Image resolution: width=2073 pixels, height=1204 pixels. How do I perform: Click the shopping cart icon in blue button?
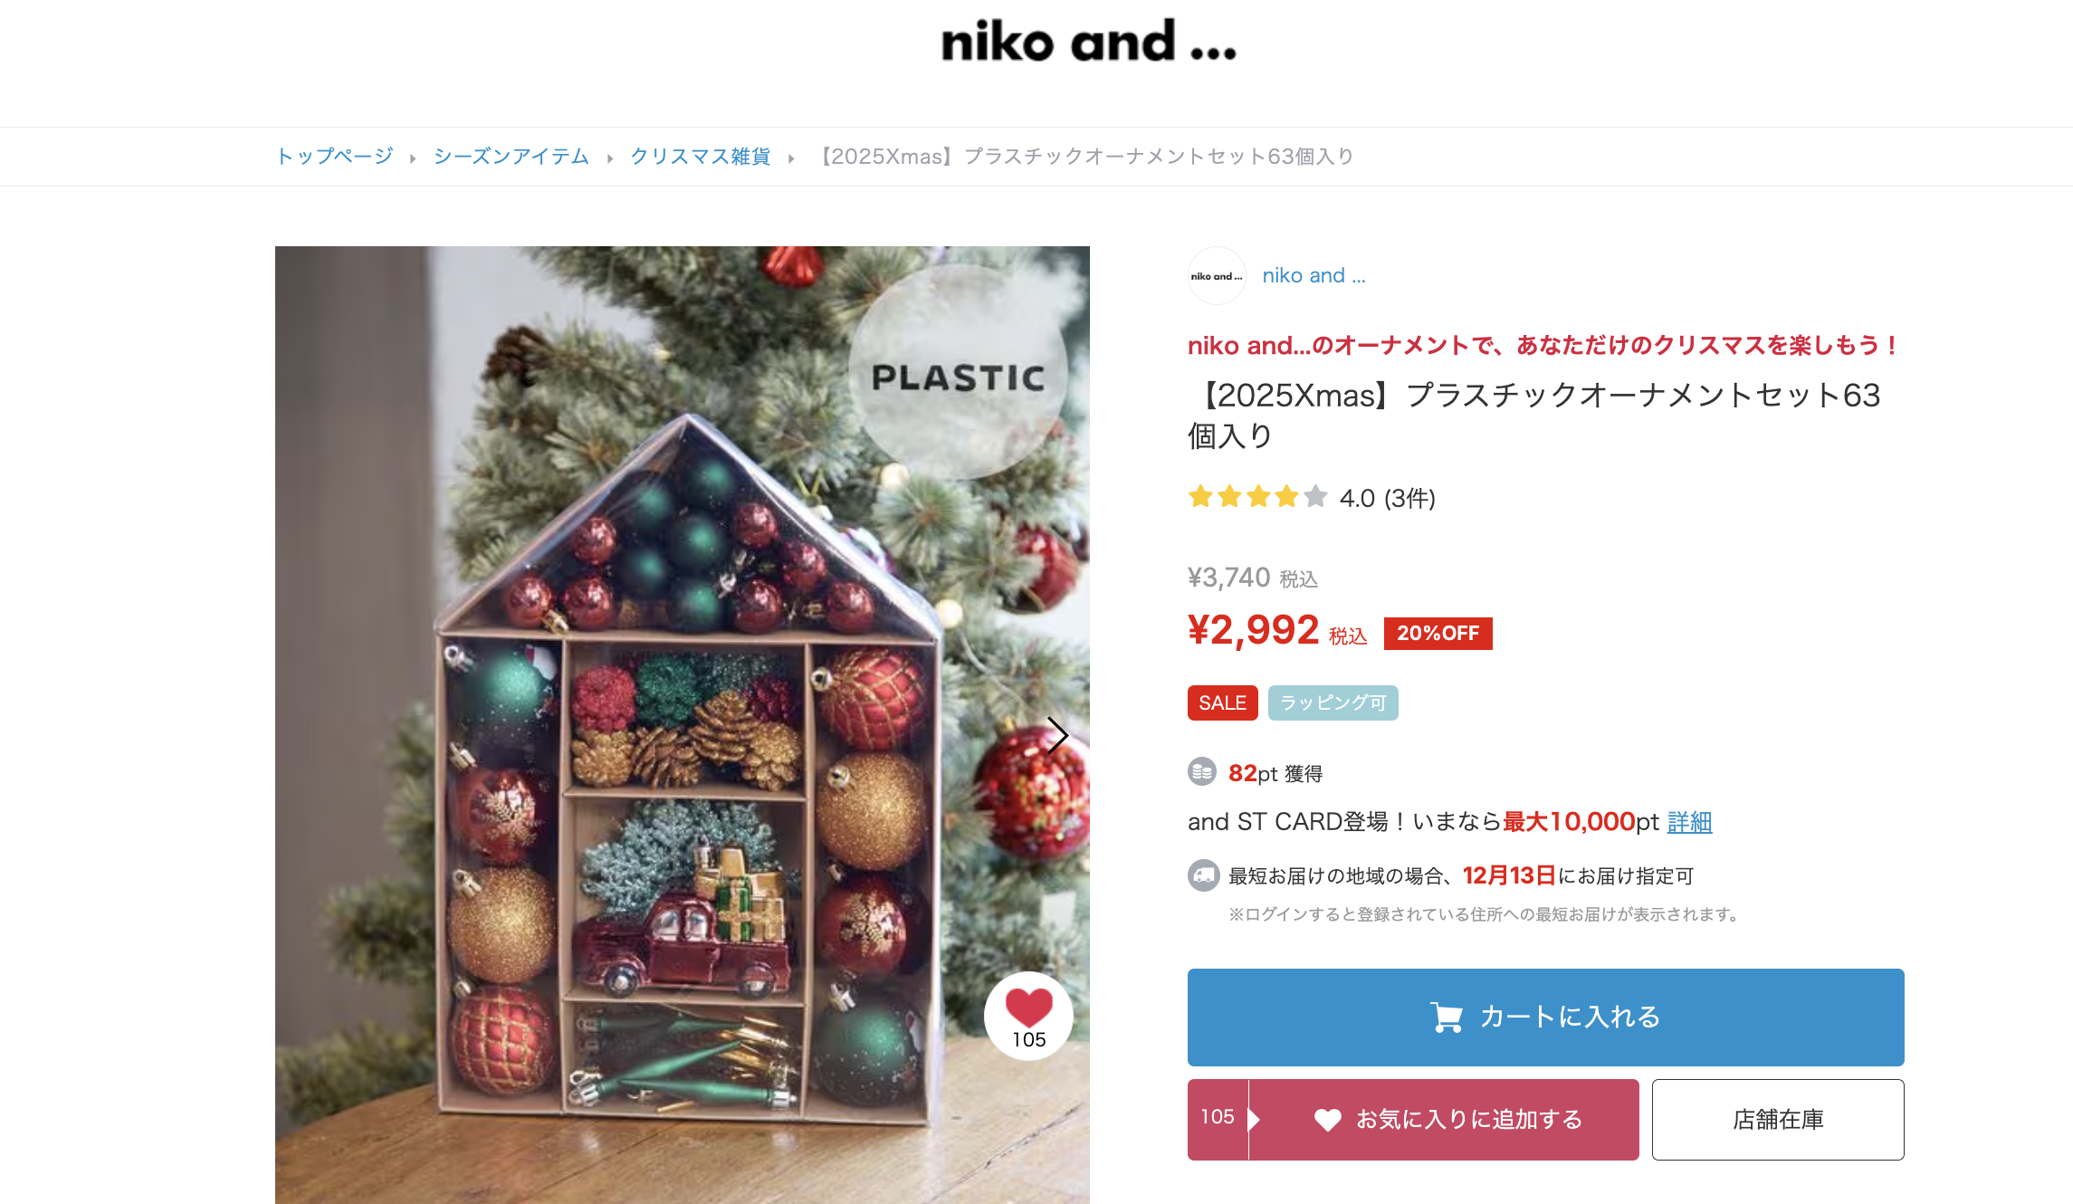1446,1018
